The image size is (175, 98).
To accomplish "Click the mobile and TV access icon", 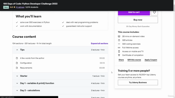I will click(119, 51).
